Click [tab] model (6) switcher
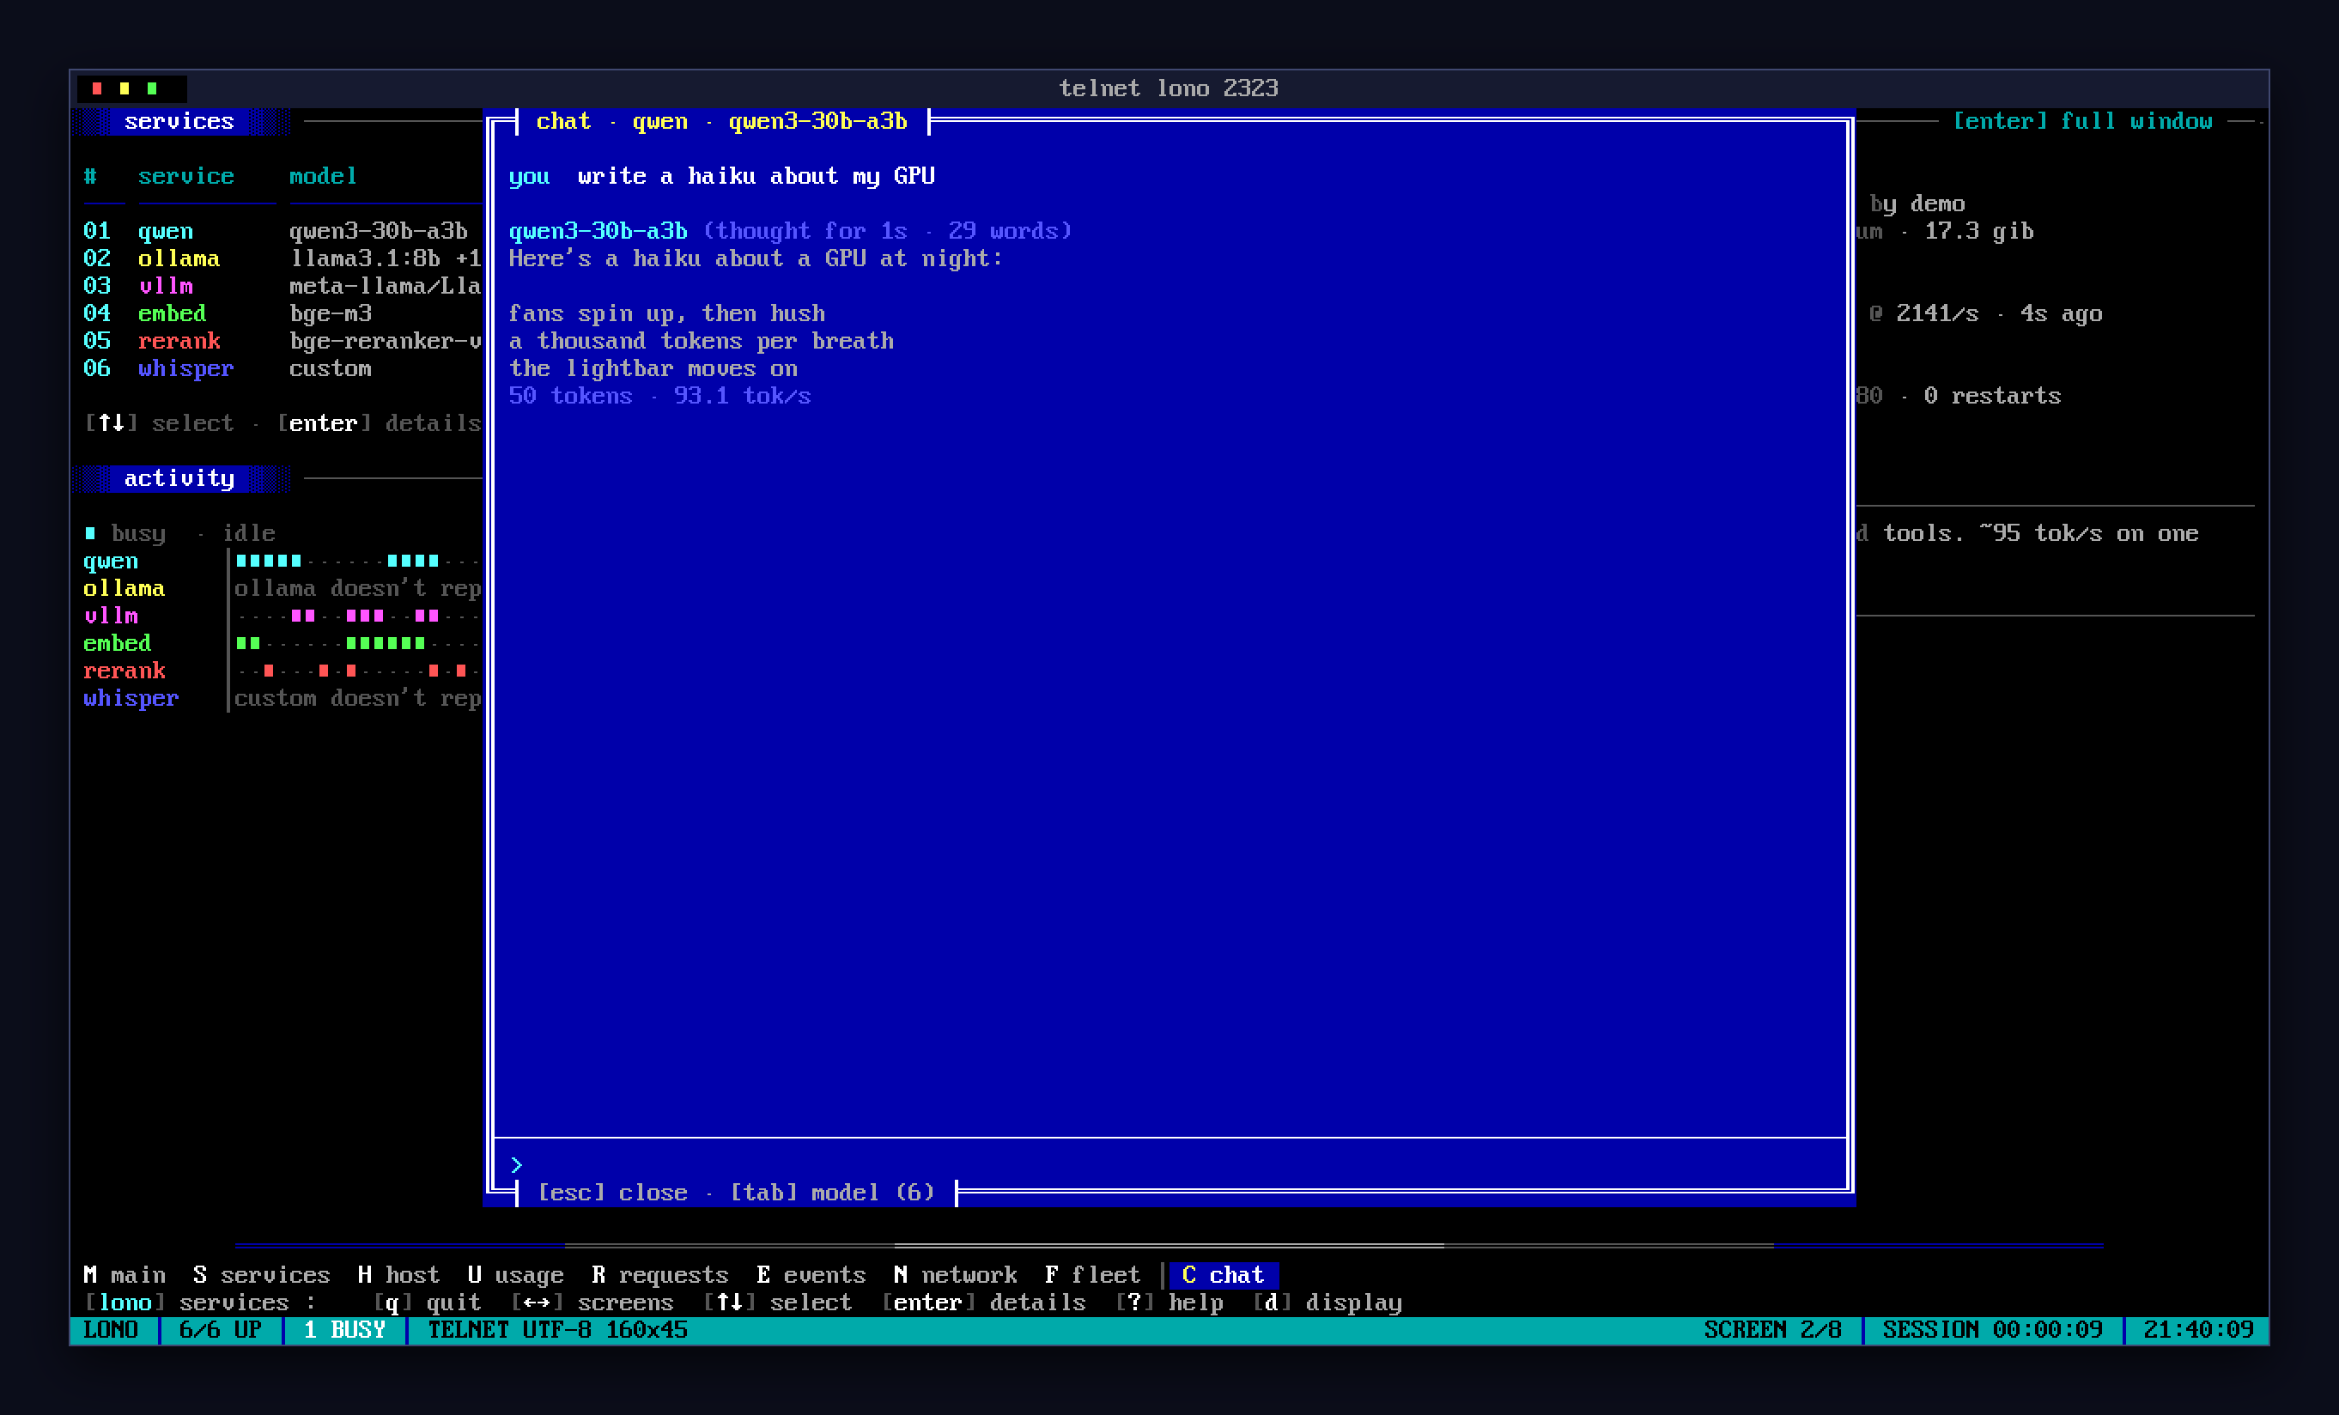2339x1415 pixels. [833, 1192]
